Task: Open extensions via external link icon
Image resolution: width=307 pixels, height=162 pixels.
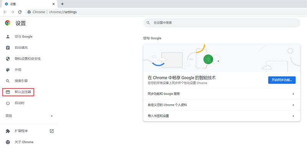Action: pos(52,131)
